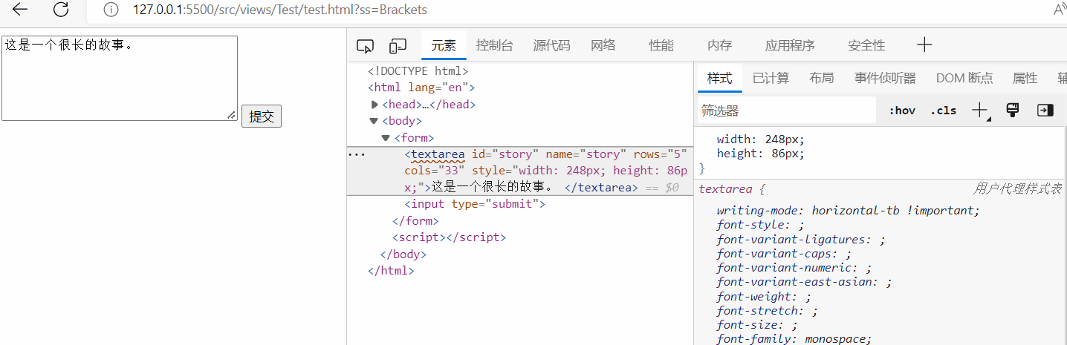Screen dimensions: 1067x345
Task: Add new style rule plus icon
Action: [980, 111]
